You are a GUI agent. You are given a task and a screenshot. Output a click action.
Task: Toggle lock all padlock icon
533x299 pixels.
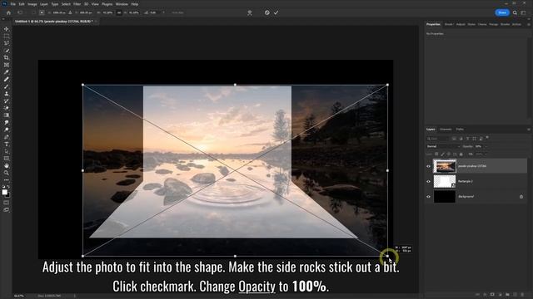[x=461, y=154]
